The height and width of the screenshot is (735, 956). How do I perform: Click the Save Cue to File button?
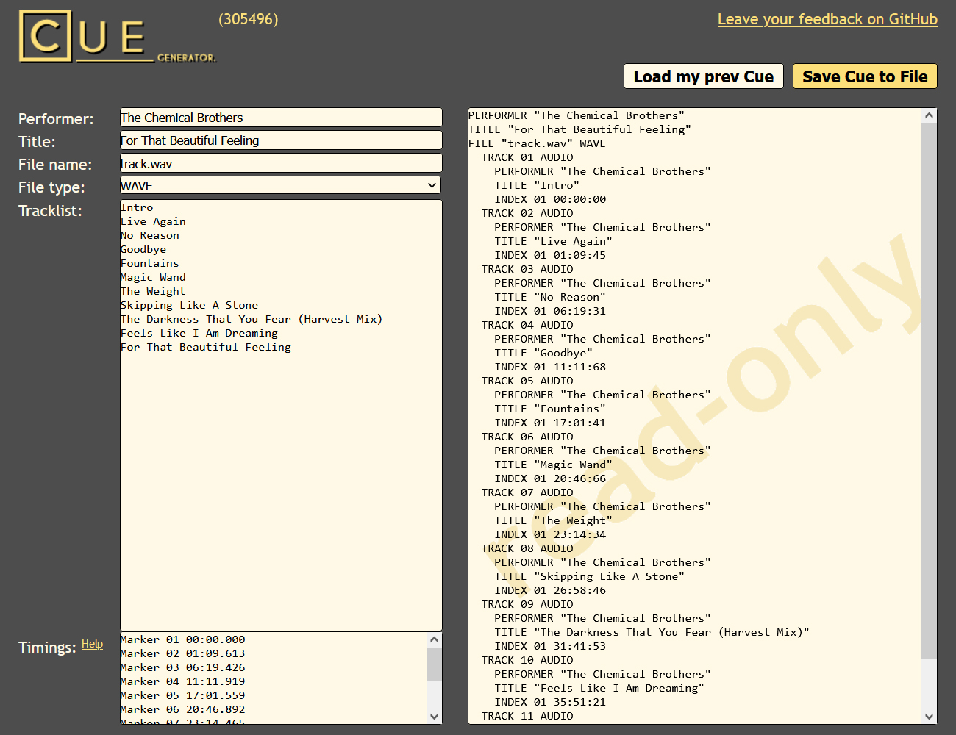(x=865, y=76)
